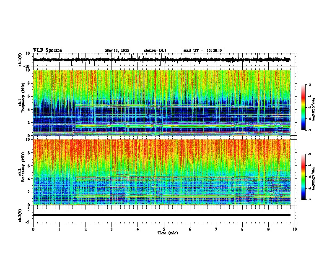Click time axis tick label "5"
The image size is (332, 257).
click(x=164, y=229)
